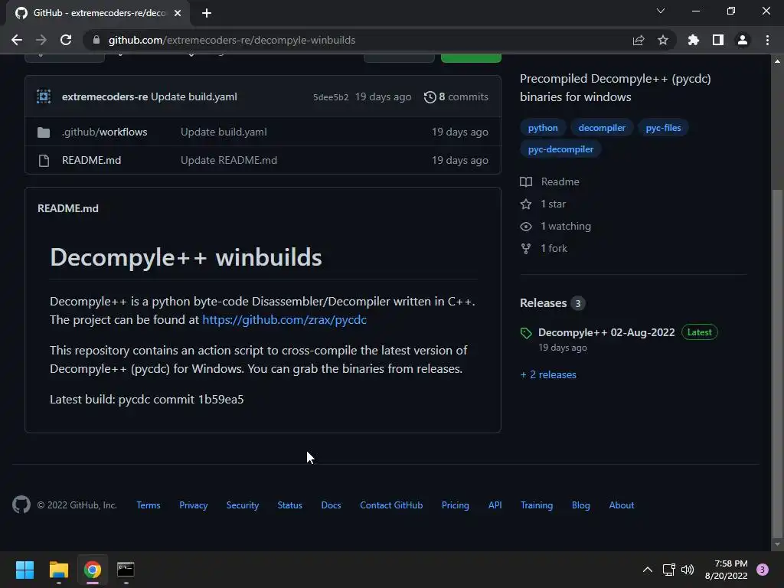Open the terminal app on the taskbar
This screenshot has width=784, height=588.
126,570
